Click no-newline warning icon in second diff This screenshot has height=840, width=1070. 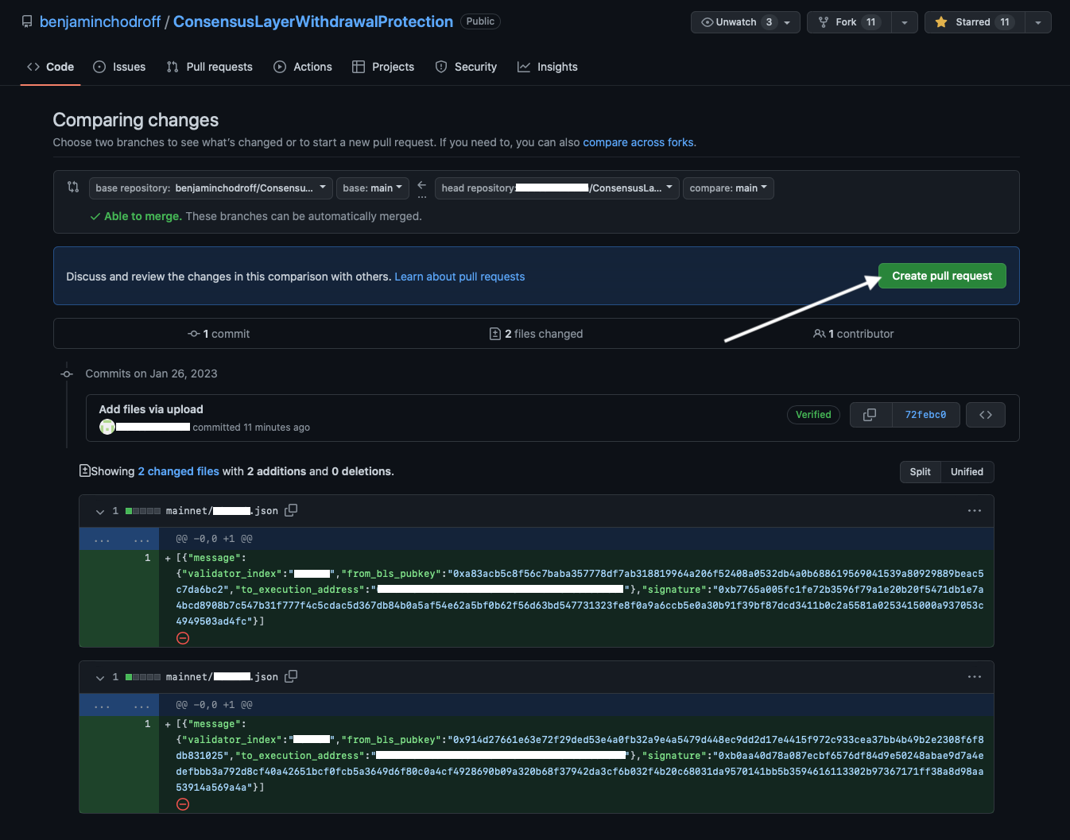[x=183, y=804]
